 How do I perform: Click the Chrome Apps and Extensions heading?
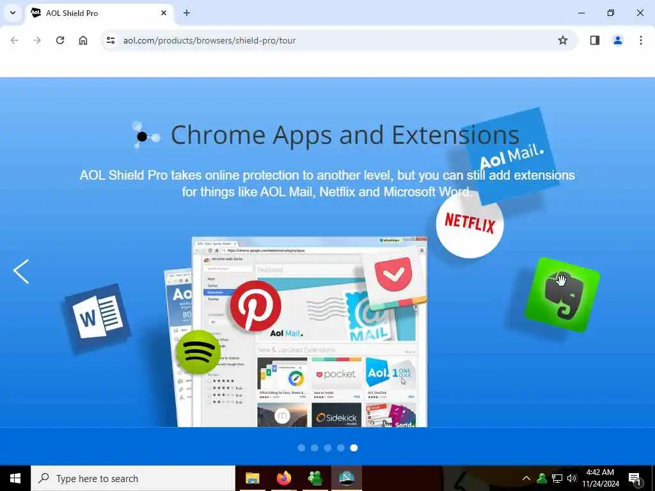tap(345, 135)
